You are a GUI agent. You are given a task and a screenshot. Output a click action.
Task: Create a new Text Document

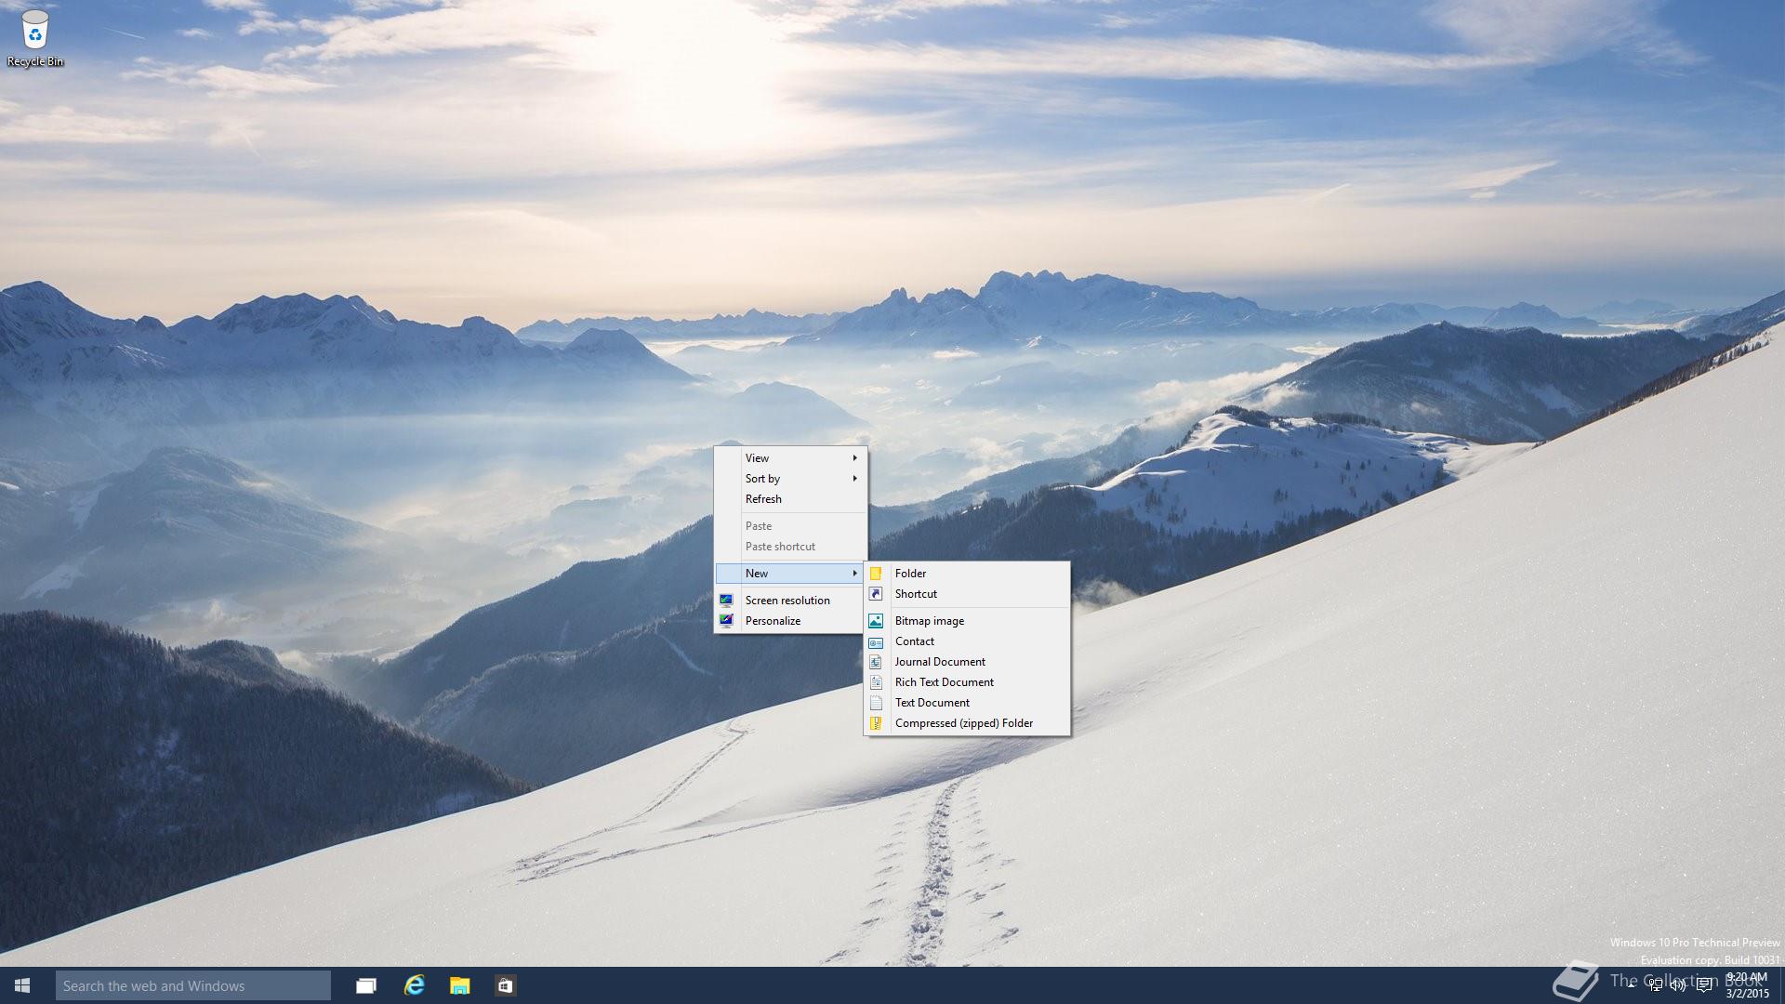[932, 703]
